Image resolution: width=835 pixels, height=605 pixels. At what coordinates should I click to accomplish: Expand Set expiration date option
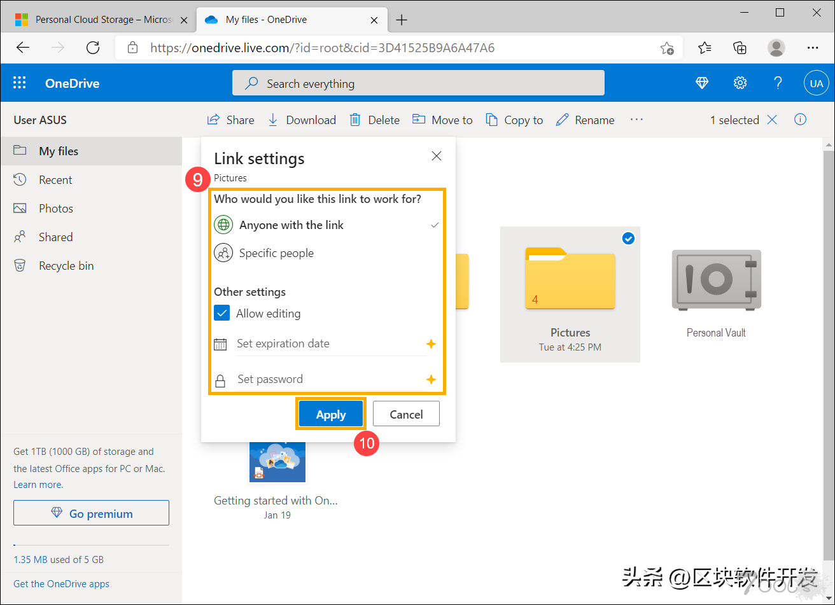click(x=283, y=344)
